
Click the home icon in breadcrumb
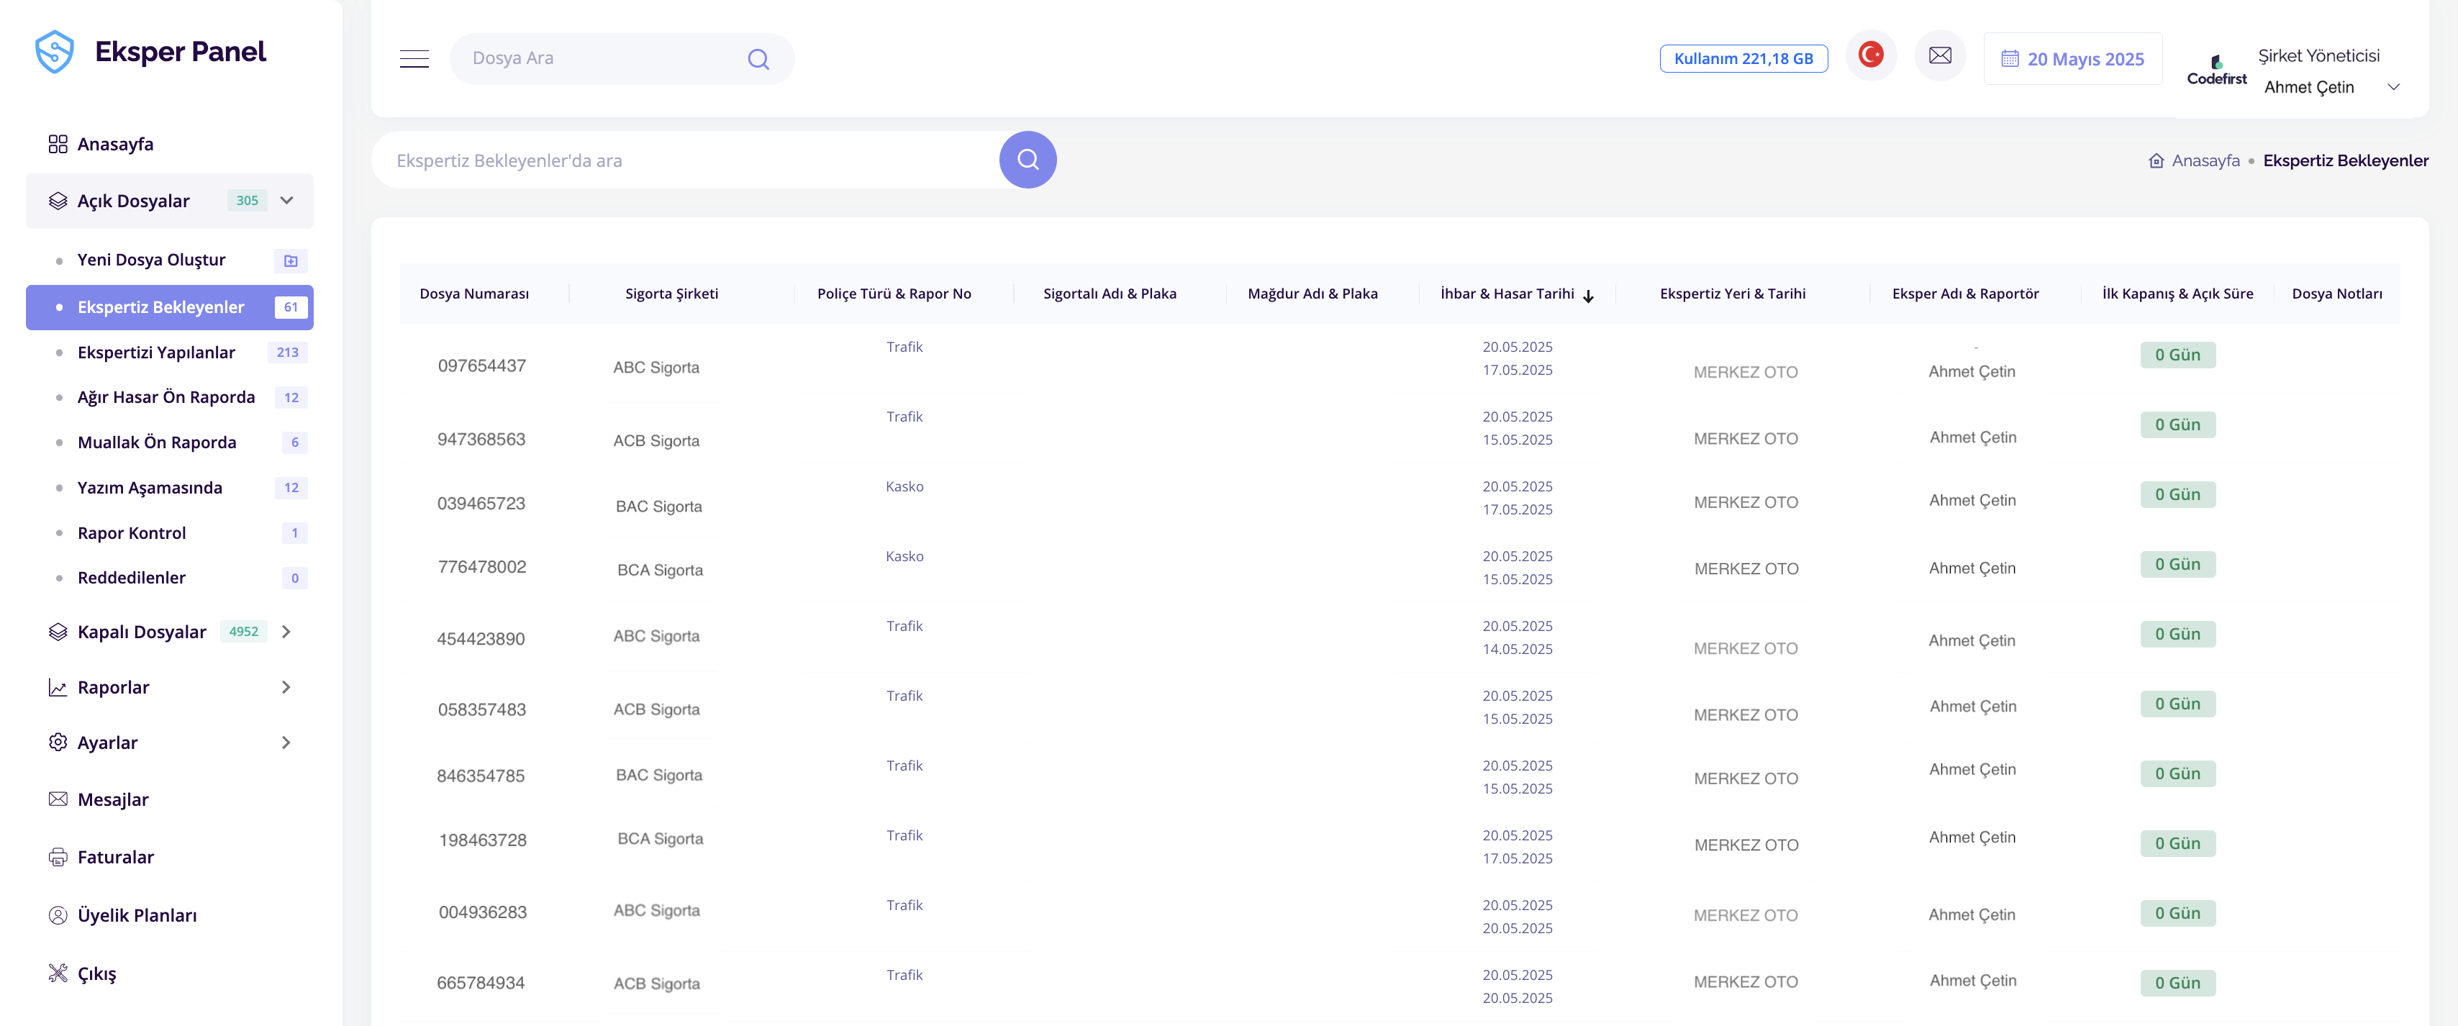[2157, 160]
